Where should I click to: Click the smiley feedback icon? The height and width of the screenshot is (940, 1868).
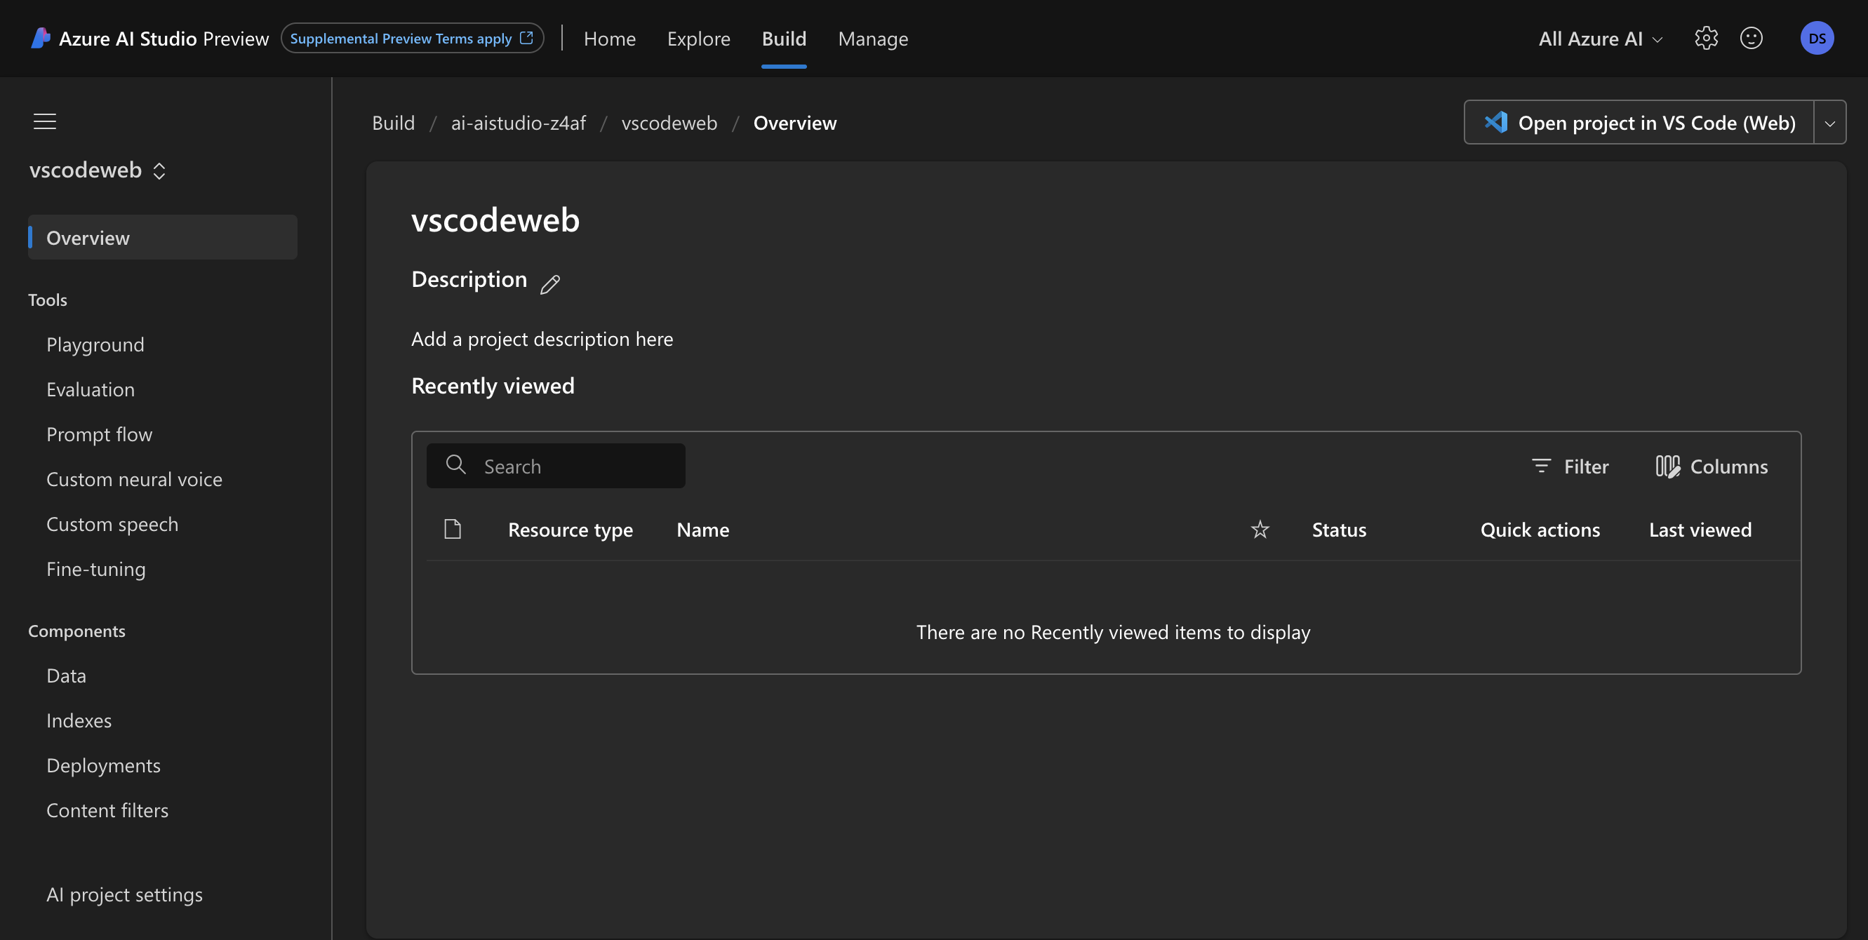coord(1751,39)
